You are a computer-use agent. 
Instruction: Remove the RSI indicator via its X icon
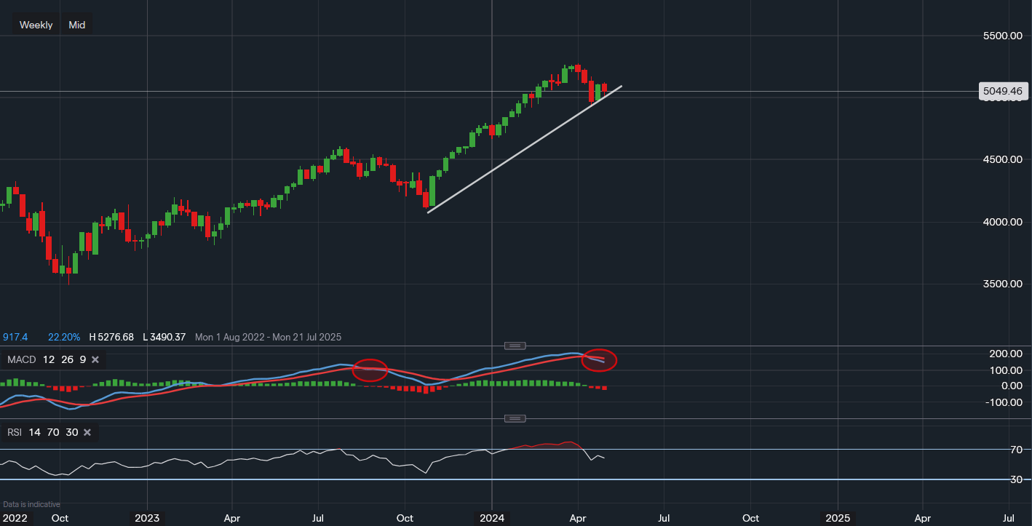click(x=87, y=432)
